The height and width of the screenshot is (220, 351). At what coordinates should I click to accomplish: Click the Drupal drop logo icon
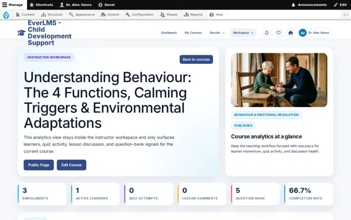pos(6,15)
